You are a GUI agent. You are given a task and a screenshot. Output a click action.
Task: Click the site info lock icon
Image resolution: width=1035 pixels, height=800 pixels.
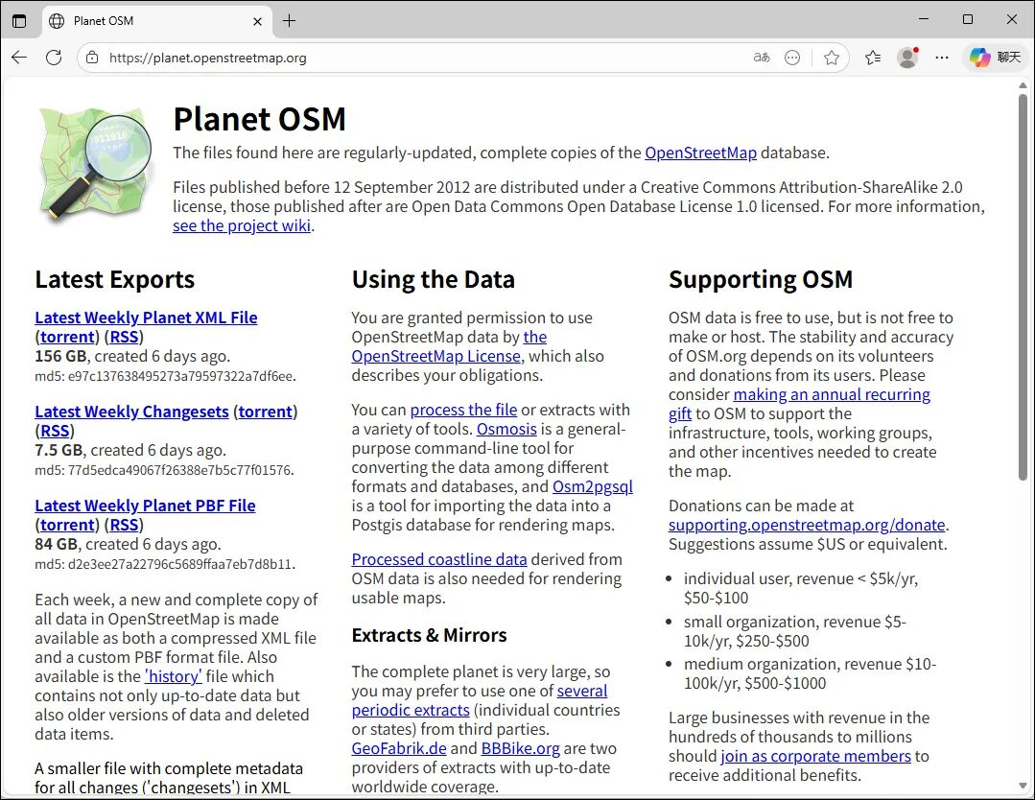tap(92, 58)
